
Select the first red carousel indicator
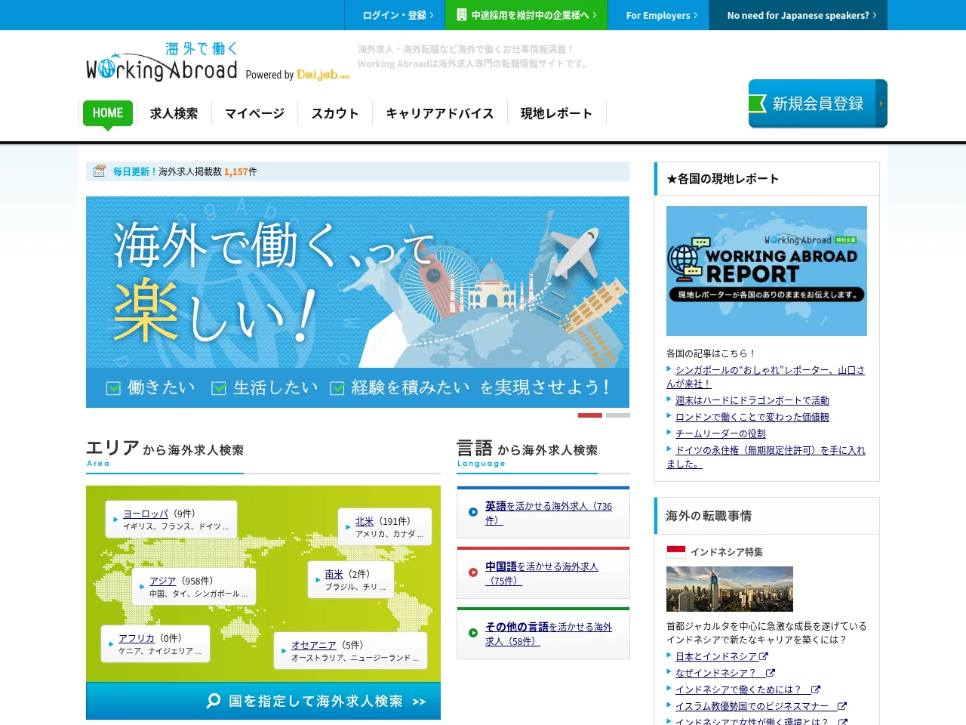point(590,415)
